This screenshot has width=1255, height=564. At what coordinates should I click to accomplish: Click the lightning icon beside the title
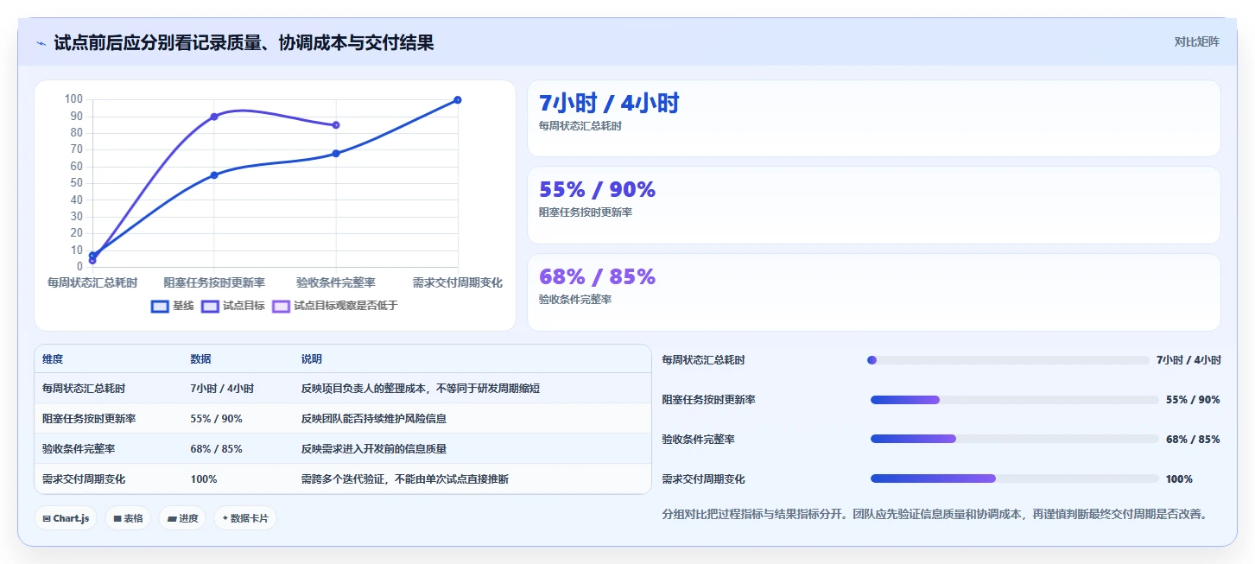(x=41, y=43)
